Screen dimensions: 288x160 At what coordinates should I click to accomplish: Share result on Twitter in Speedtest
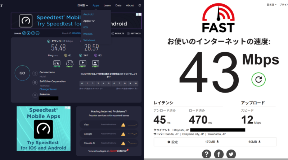tap(28, 33)
